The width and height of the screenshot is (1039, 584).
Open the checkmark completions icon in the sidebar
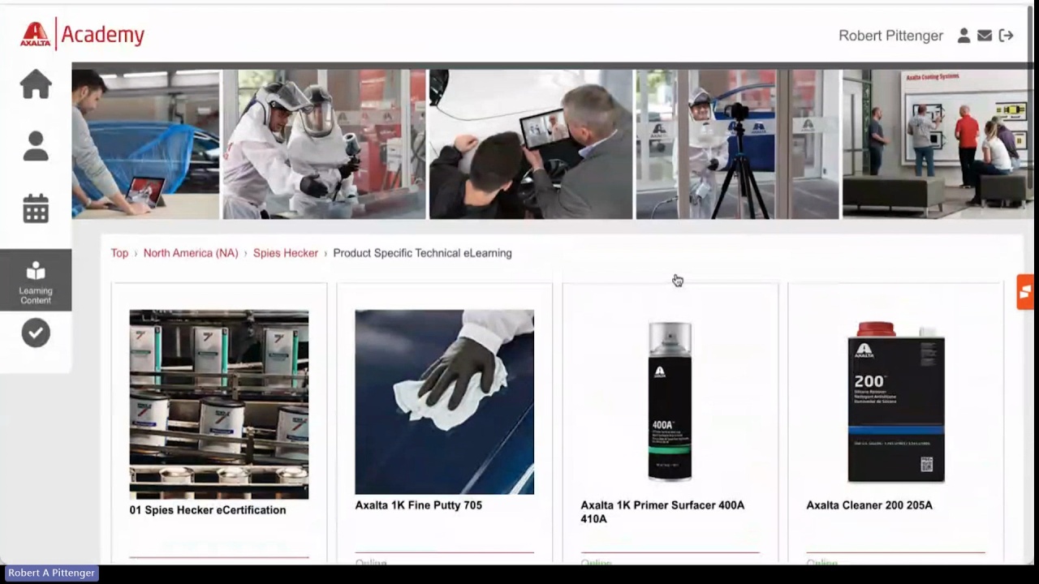(36, 333)
